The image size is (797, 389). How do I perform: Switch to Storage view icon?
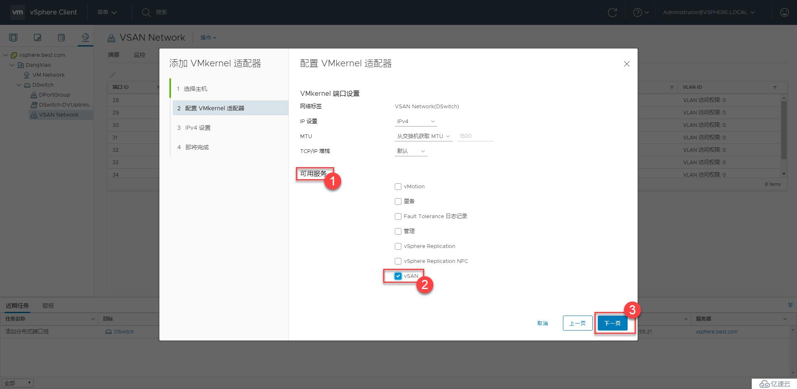[x=61, y=38]
